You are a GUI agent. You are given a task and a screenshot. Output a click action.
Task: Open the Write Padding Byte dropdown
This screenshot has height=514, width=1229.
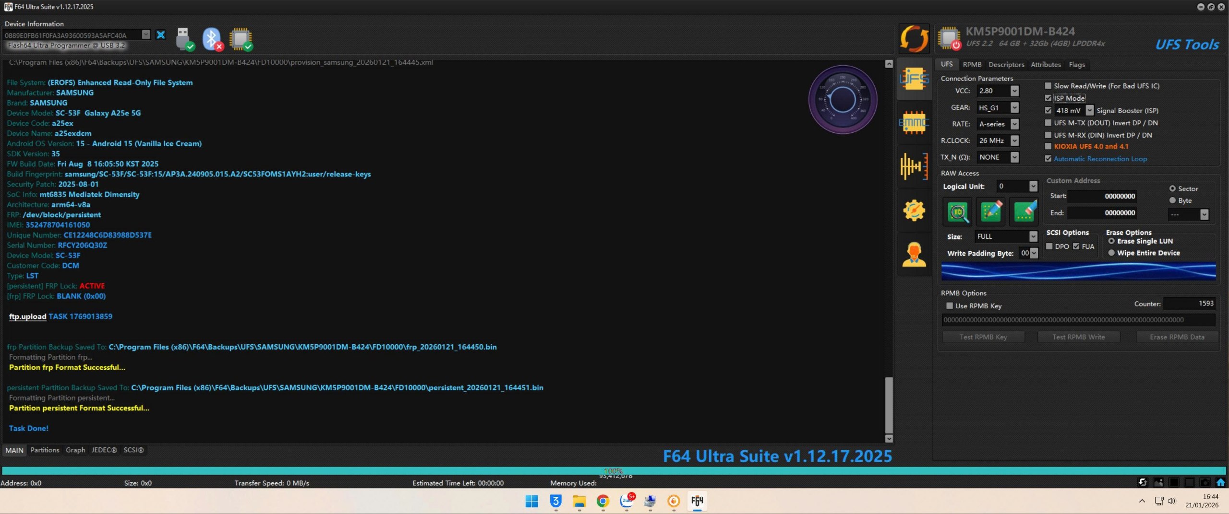1034,253
